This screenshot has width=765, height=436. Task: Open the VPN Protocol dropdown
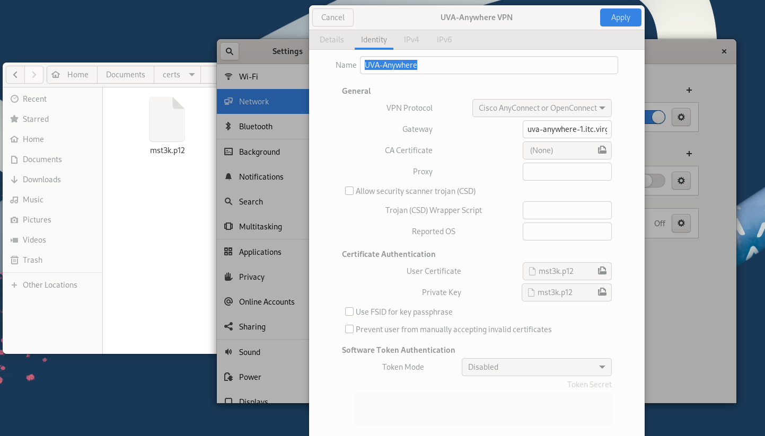coord(541,108)
